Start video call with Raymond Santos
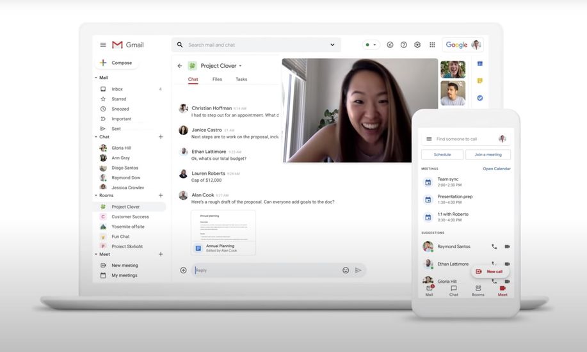 tap(507, 246)
